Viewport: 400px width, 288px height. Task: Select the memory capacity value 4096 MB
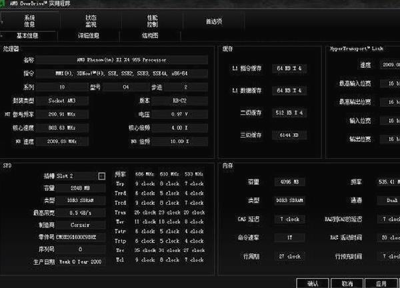[x=289, y=182]
